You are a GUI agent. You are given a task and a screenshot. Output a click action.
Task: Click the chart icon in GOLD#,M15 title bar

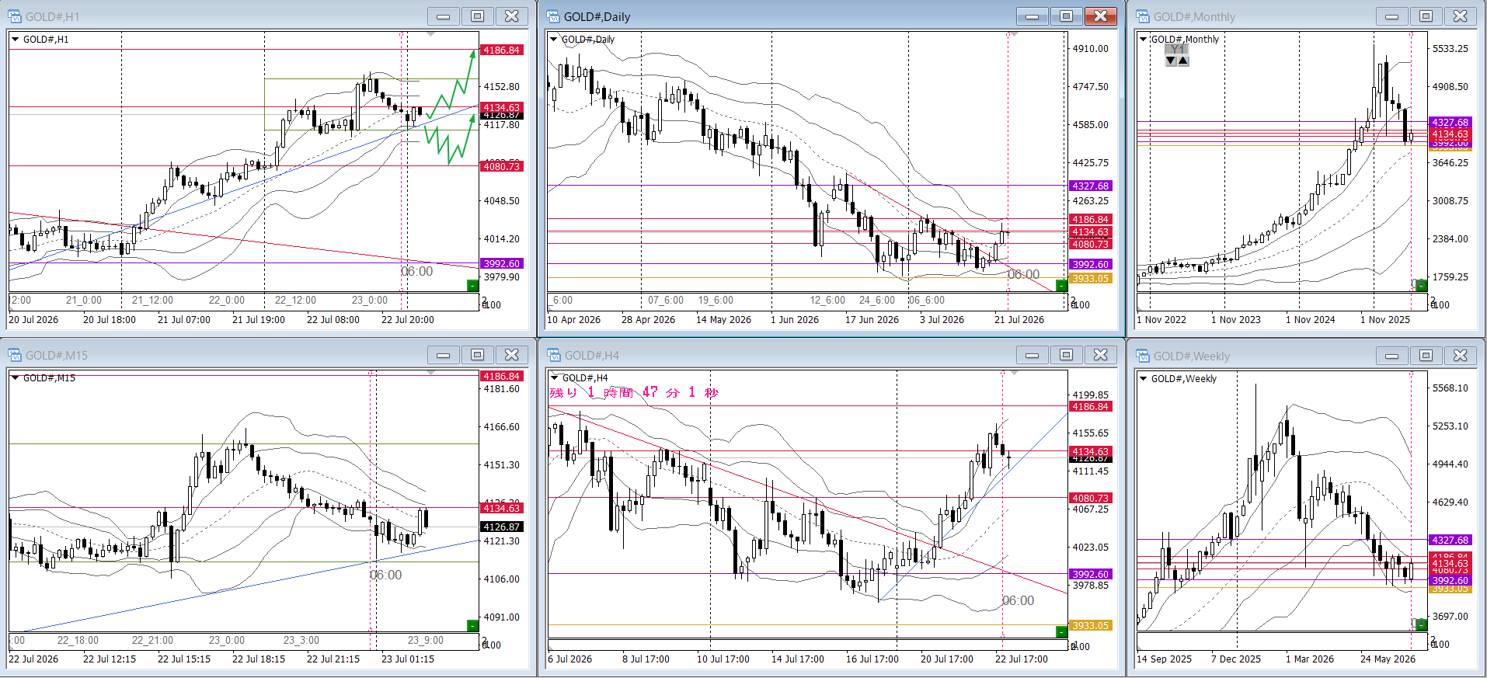pyautogui.click(x=15, y=355)
